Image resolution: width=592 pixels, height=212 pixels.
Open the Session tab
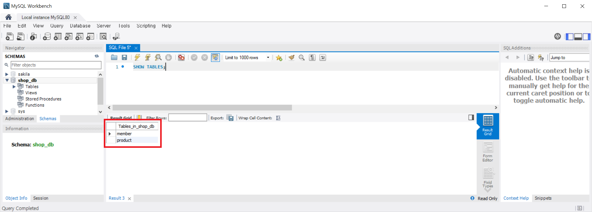41,198
